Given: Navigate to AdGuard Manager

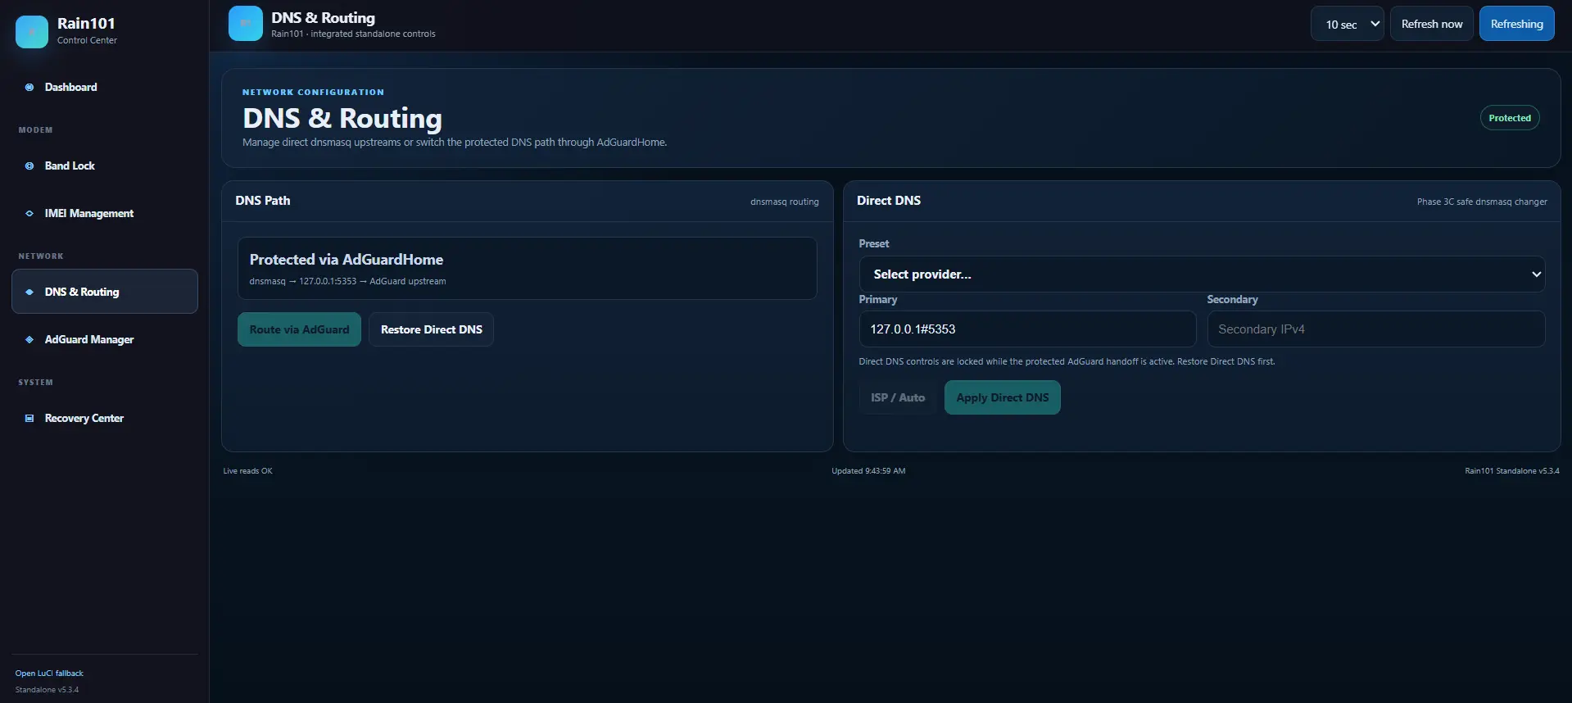Looking at the screenshot, I should click(105, 339).
